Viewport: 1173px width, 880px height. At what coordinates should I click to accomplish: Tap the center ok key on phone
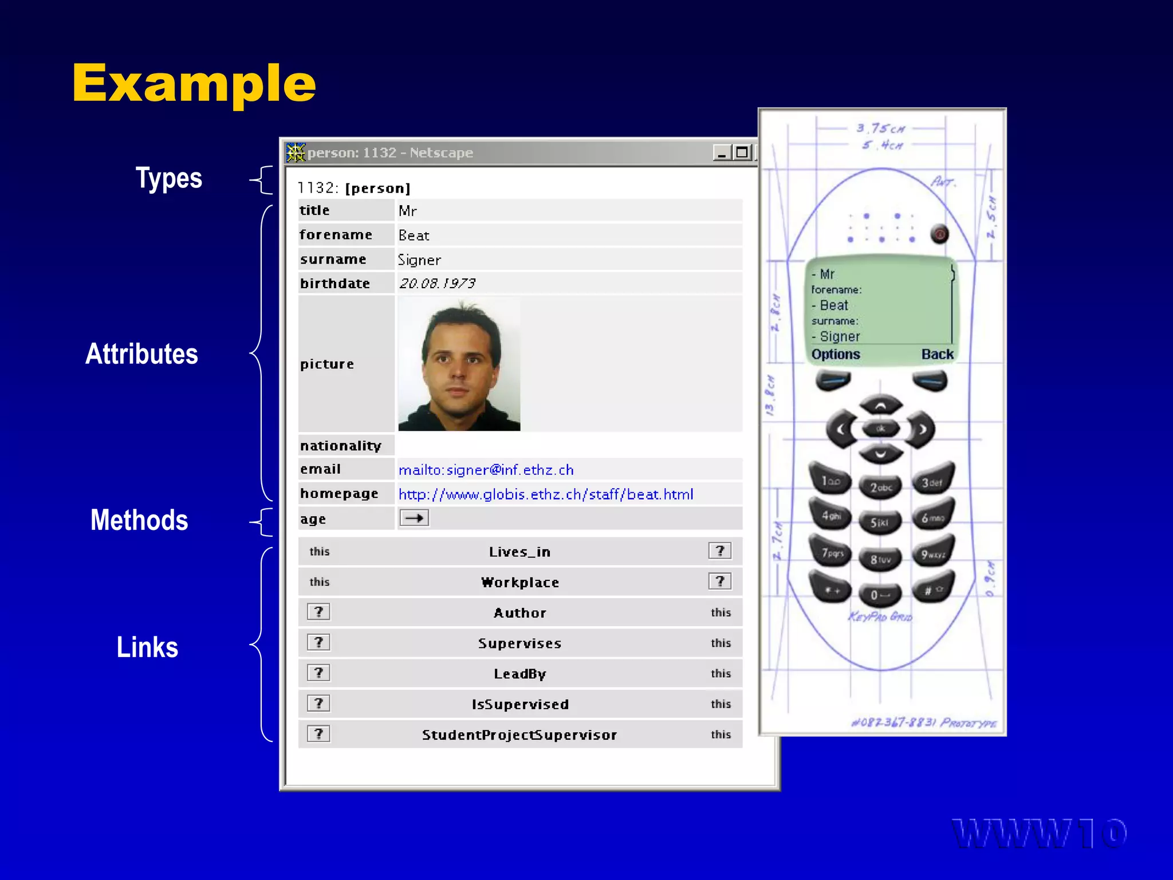point(881,429)
